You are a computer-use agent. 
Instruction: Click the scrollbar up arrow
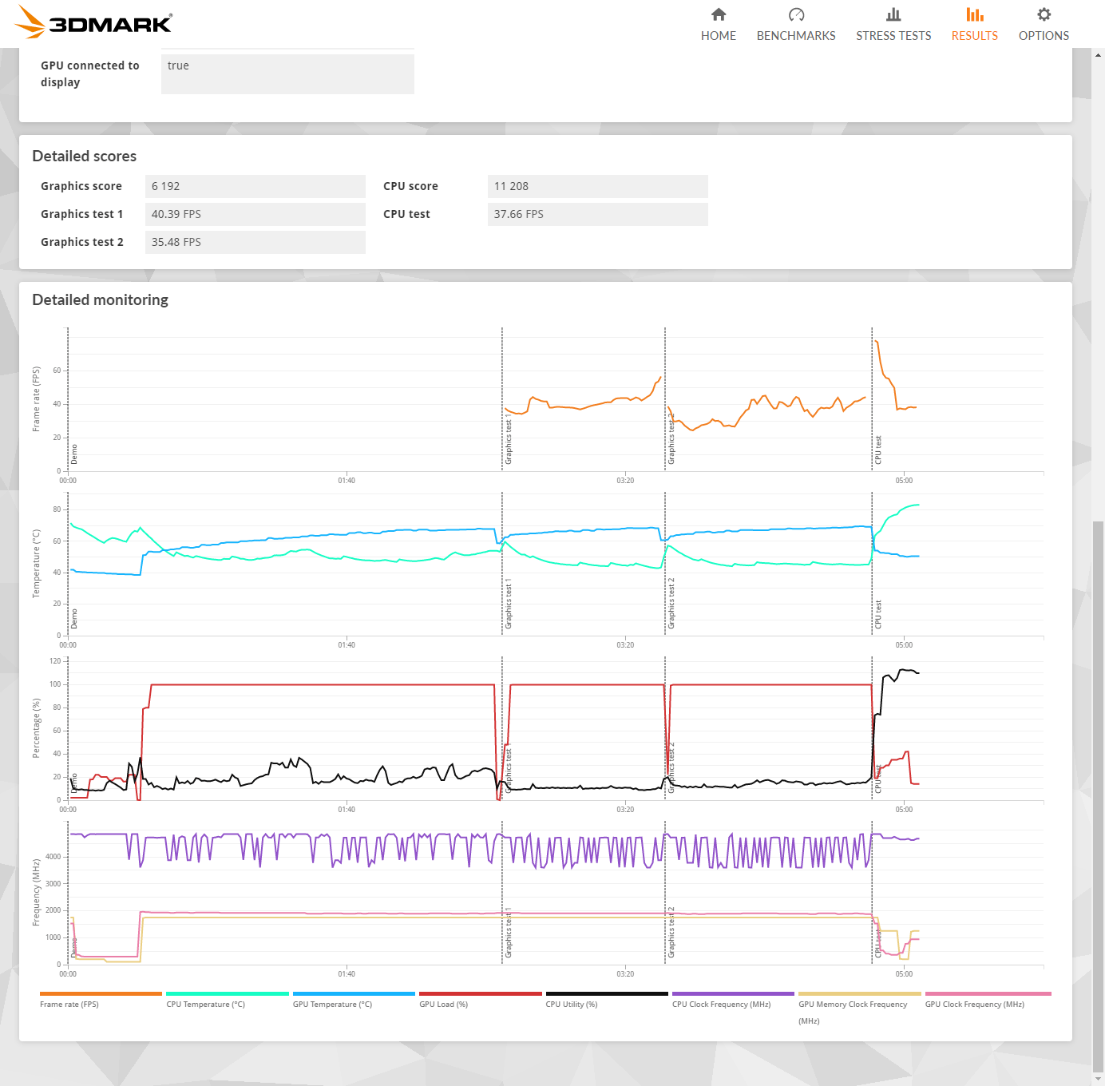coord(1099,55)
